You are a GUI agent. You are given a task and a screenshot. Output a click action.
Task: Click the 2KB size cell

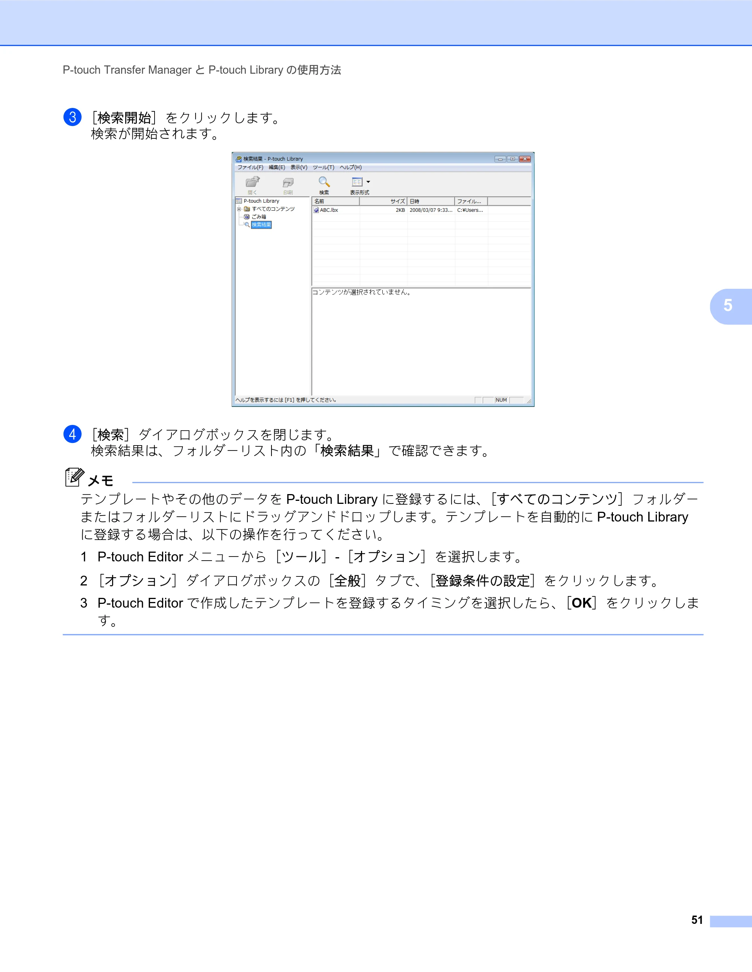pos(400,210)
